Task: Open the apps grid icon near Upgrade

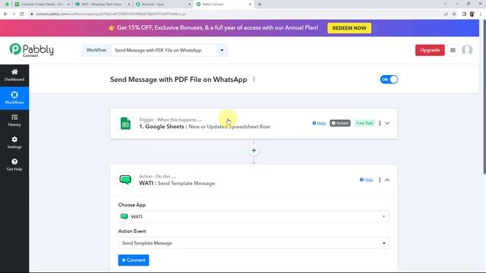Action: point(453,50)
